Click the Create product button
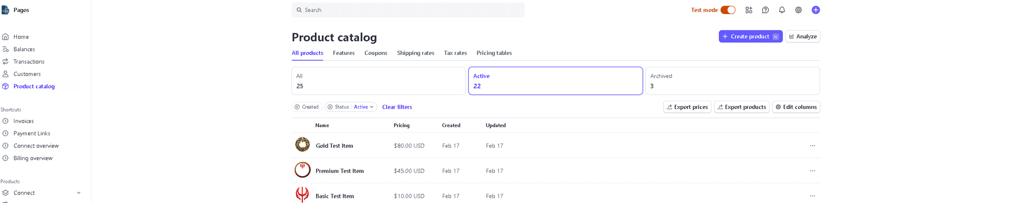The height and width of the screenshot is (203, 1016). click(x=749, y=37)
